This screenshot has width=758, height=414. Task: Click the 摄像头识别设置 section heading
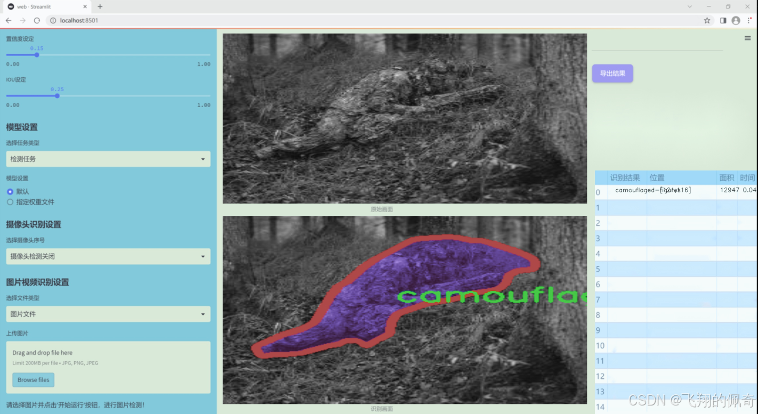coord(34,224)
